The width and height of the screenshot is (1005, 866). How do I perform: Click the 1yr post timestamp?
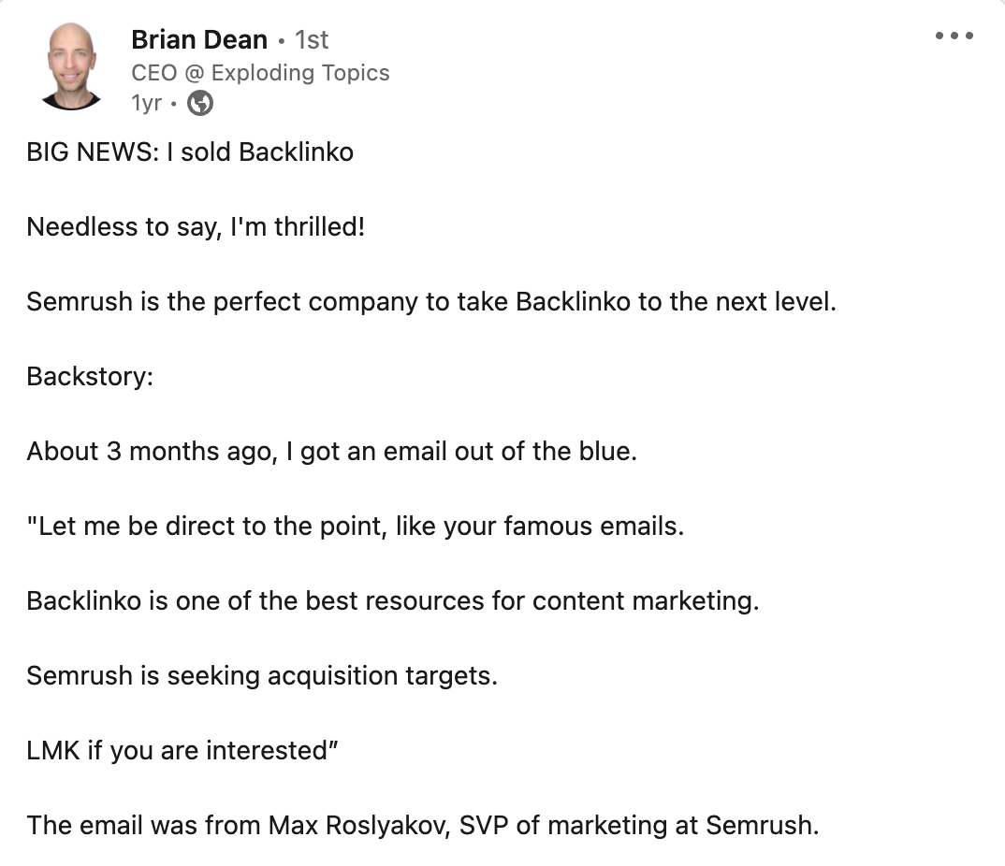pyautogui.click(x=147, y=103)
